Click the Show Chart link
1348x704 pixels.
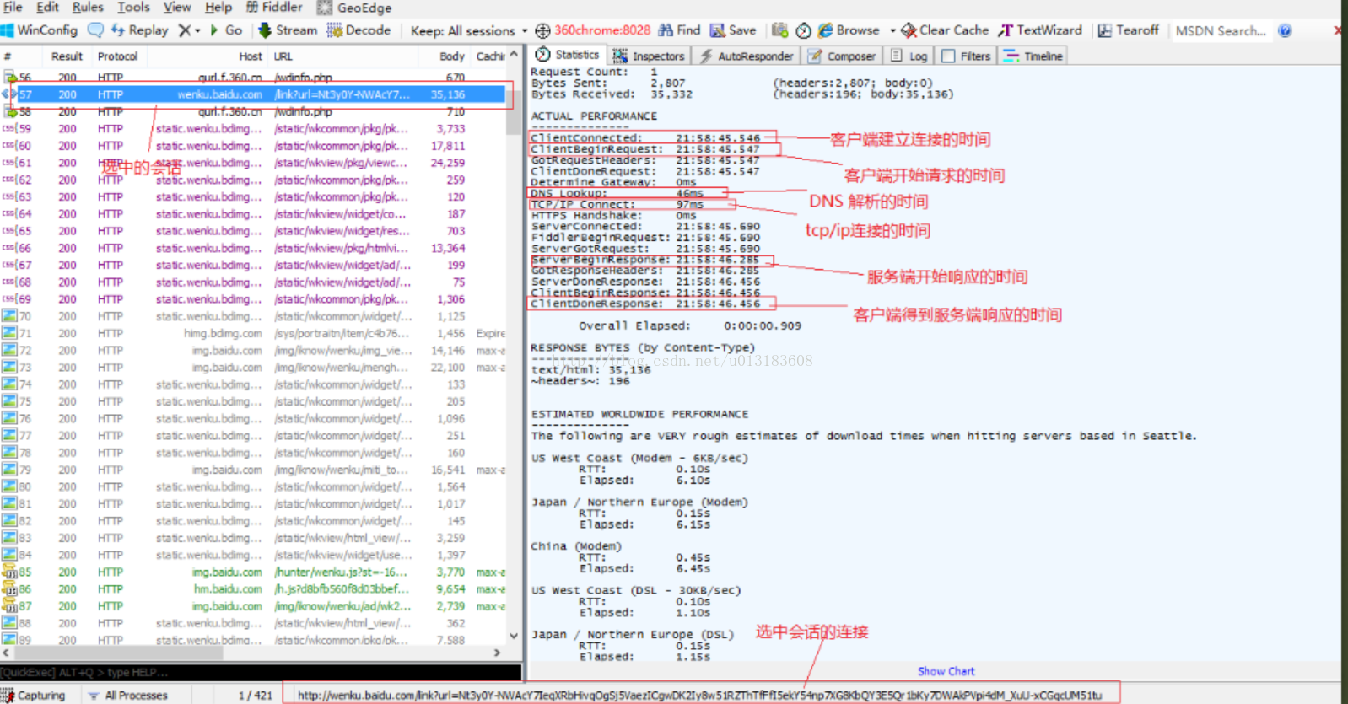tap(946, 671)
